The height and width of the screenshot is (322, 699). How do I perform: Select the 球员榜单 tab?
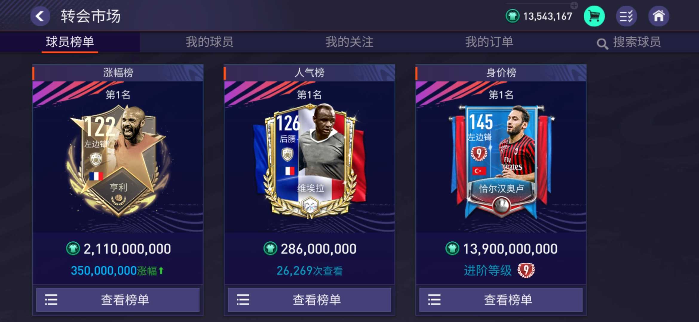70,42
